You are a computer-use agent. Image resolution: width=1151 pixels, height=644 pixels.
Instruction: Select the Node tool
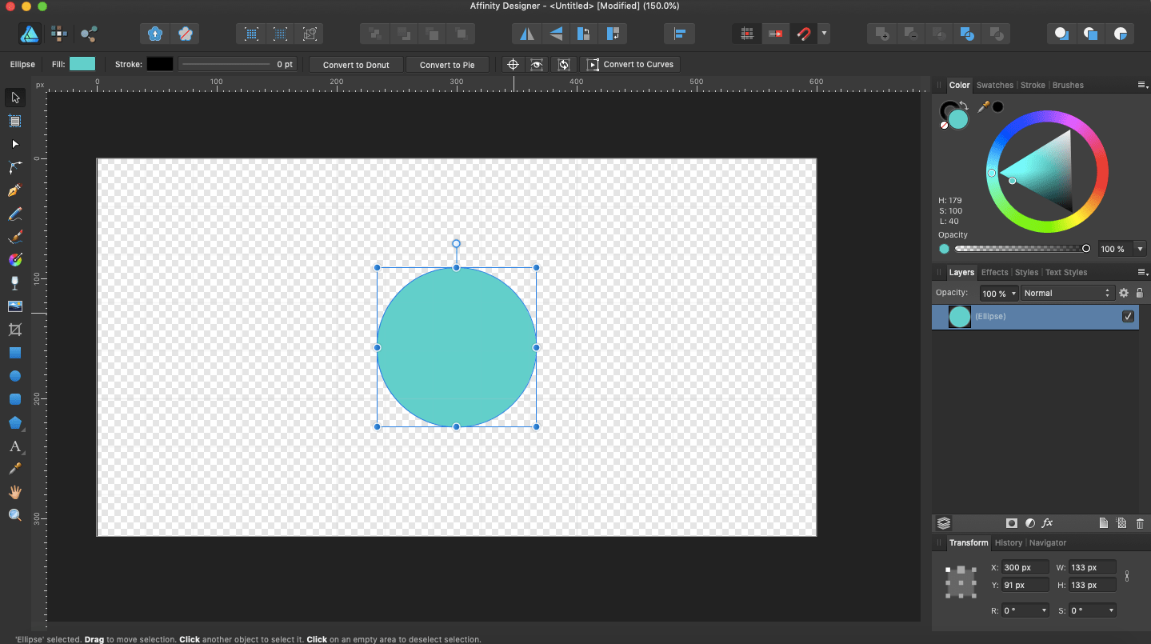(x=14, y=144)
